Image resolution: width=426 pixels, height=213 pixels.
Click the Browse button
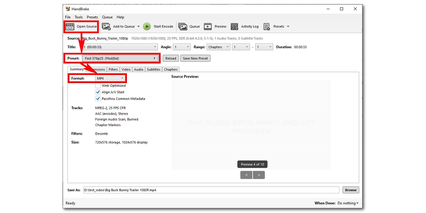click(351, 190)
